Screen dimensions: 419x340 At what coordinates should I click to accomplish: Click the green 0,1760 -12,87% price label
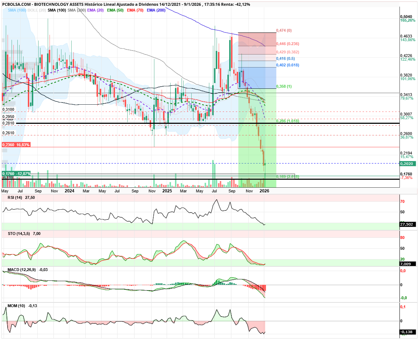(16, 174)
